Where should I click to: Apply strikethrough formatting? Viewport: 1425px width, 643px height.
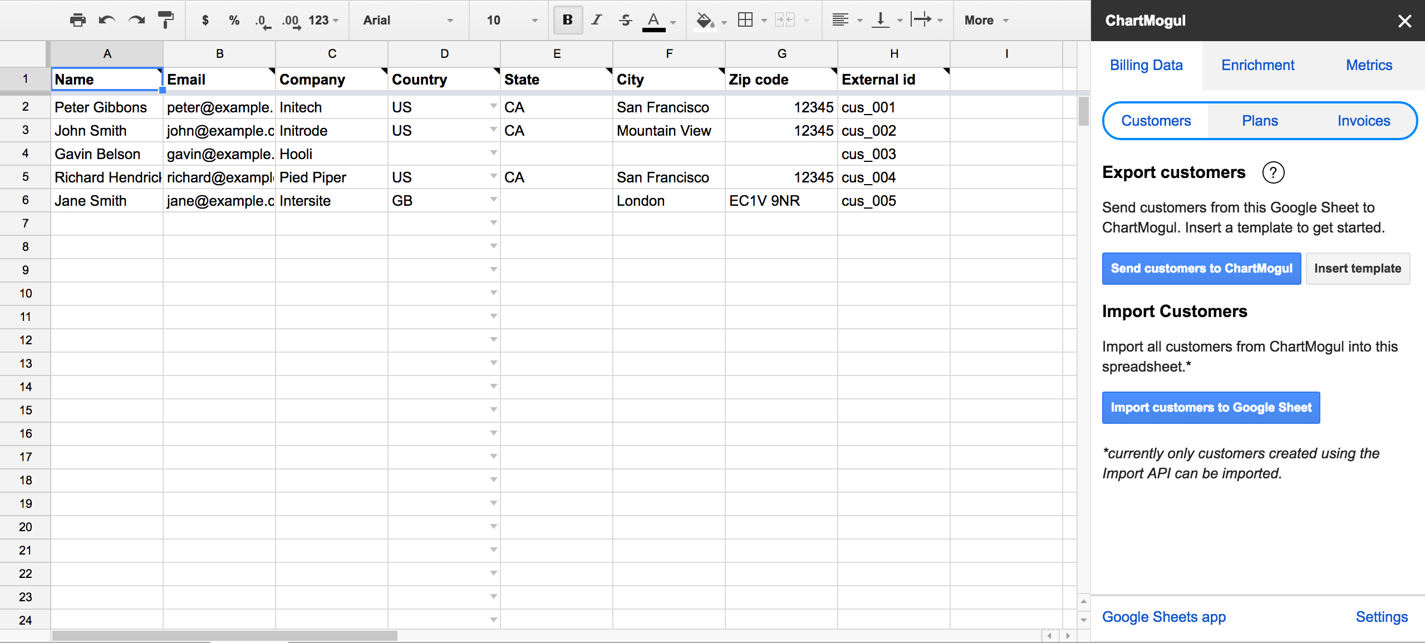(625, 20)
